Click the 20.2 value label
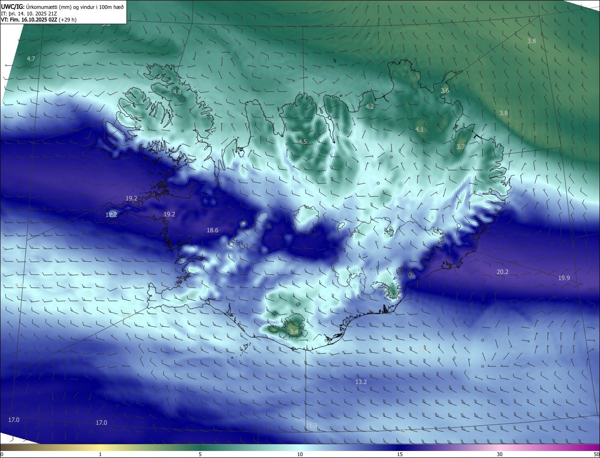 click(x=502, y=272)
